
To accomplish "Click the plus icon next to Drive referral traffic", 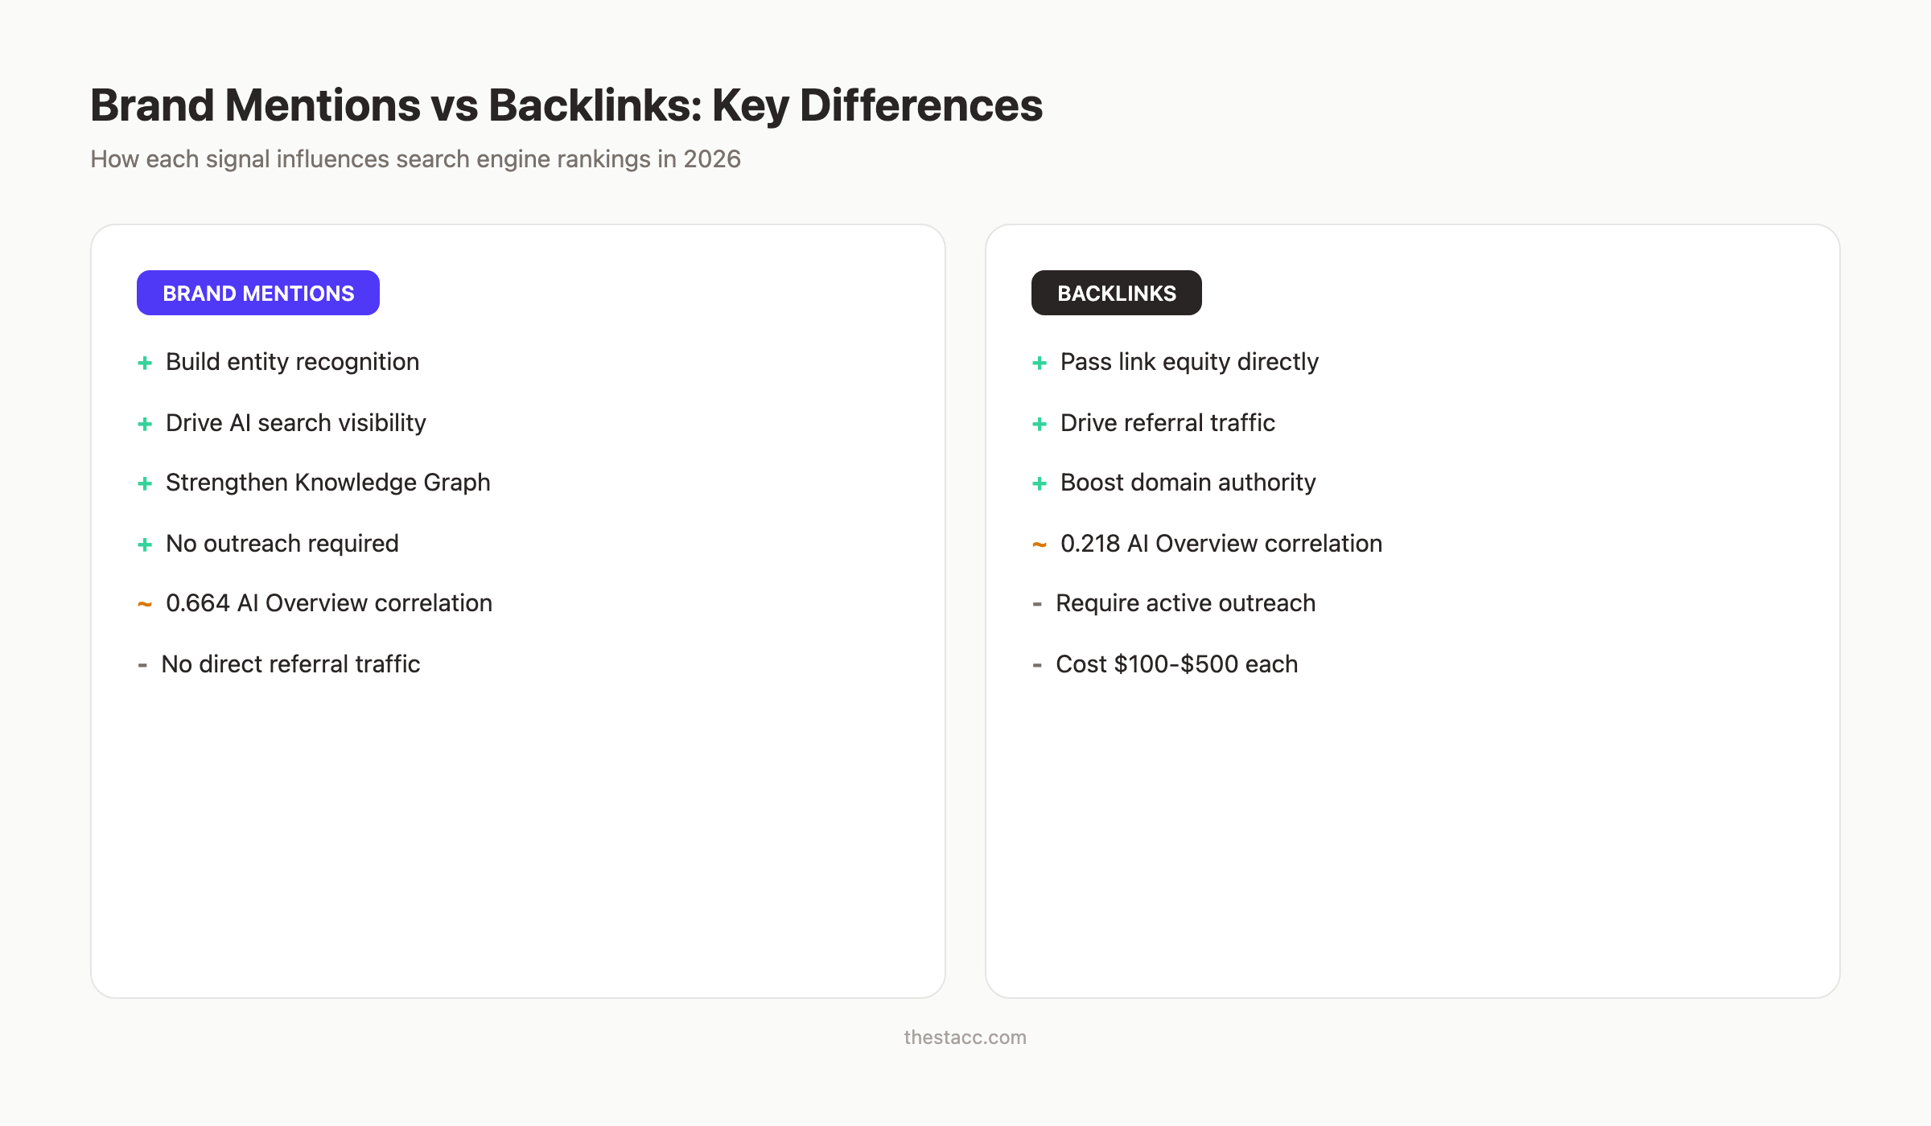I will point(1040,423).
